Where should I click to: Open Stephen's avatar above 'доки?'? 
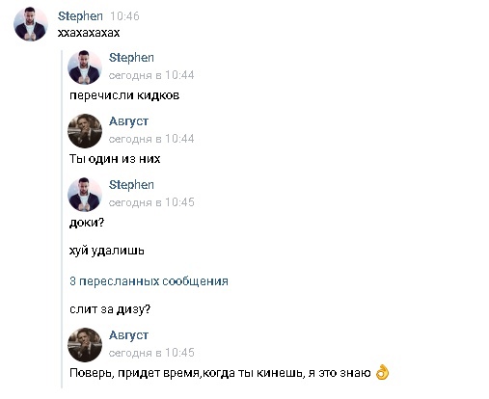(85, 195)
